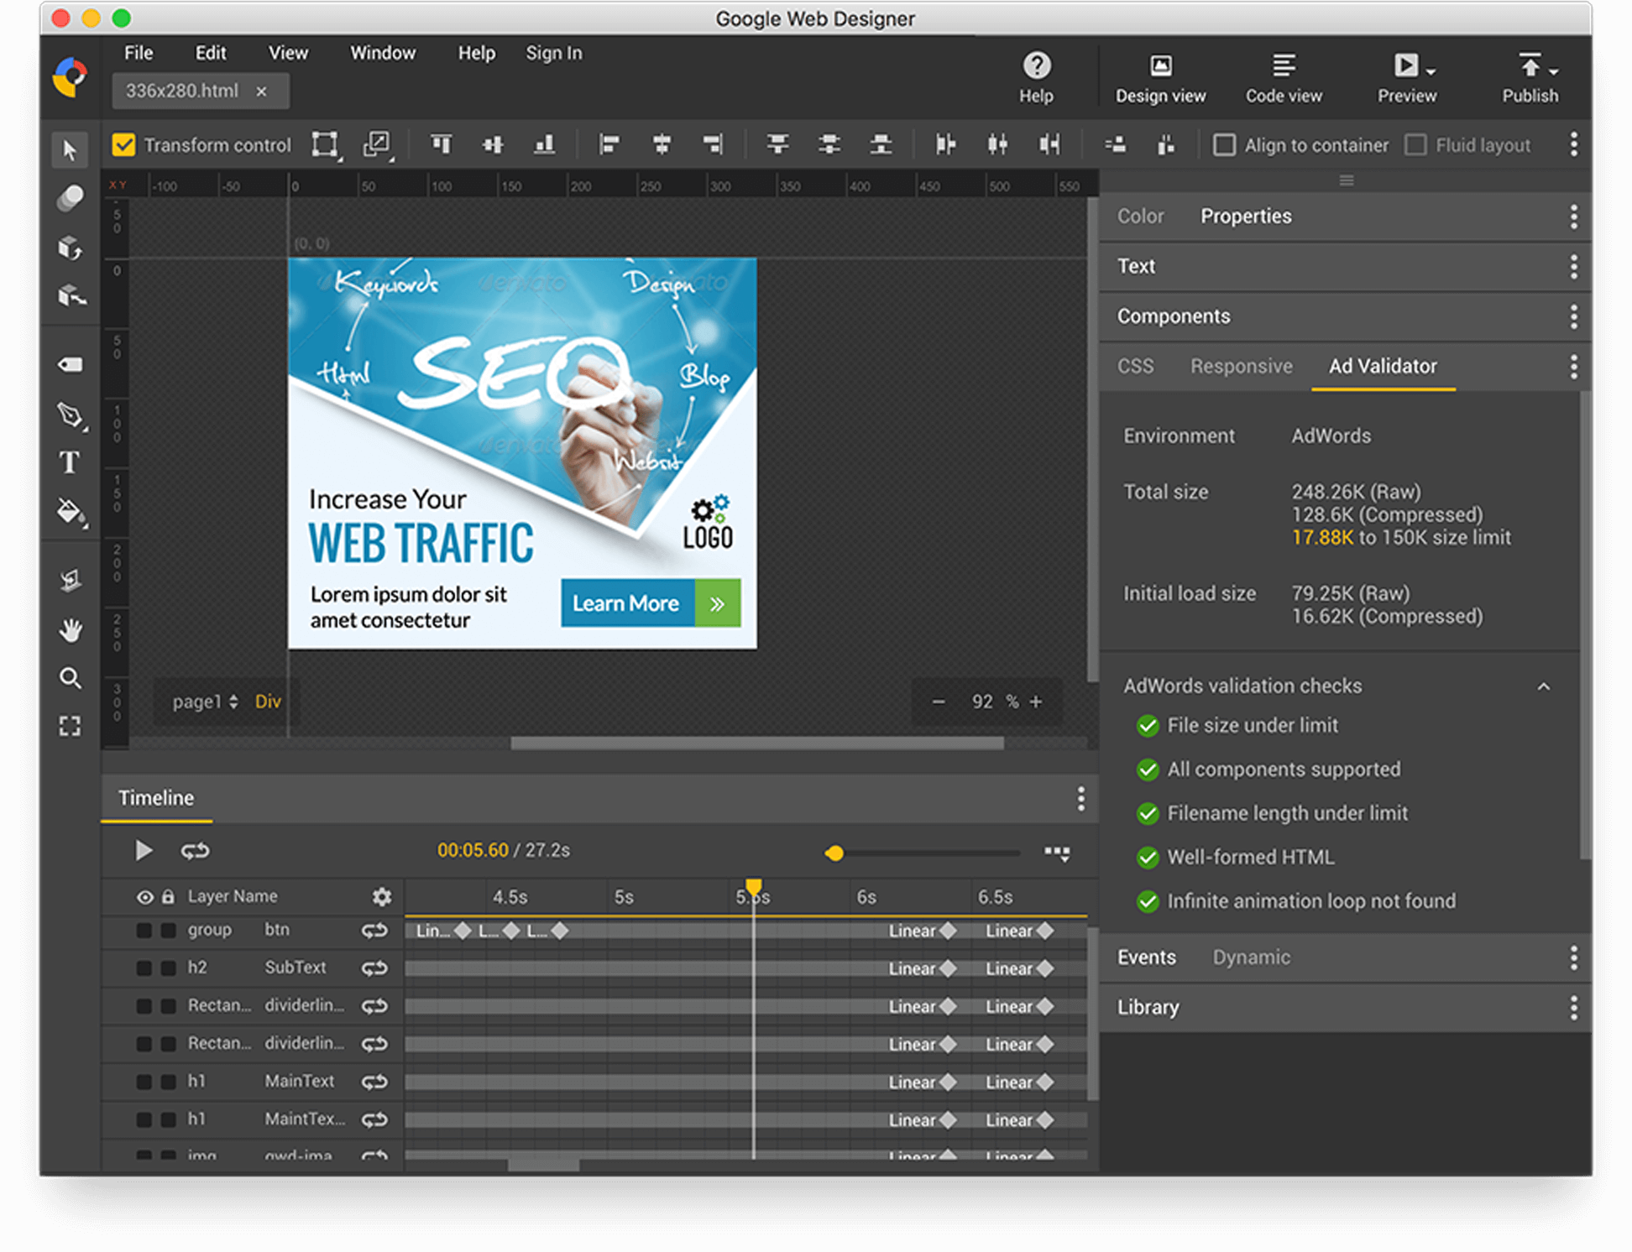This screenshot has width=1632, height=1252.
Task: Open the Edit menu
Action: [211, 53]
